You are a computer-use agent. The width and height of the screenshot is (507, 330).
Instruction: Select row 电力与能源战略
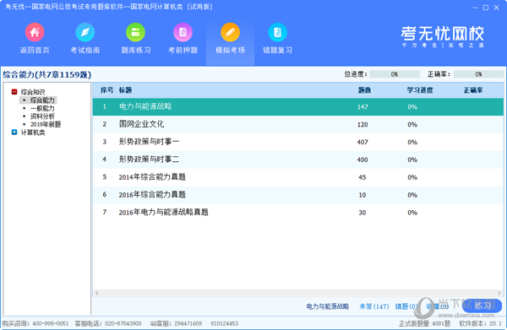(297, 106)
